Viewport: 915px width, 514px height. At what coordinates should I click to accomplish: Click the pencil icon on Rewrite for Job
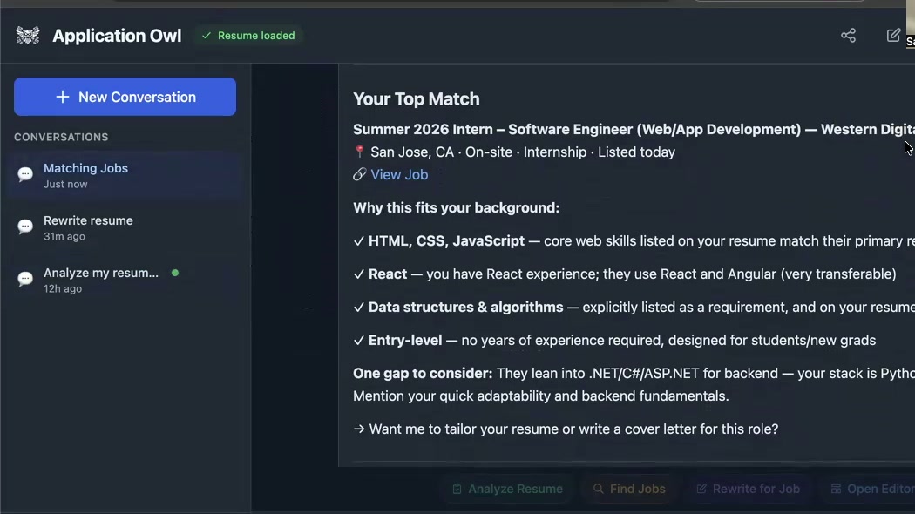[x=701, y=489]
